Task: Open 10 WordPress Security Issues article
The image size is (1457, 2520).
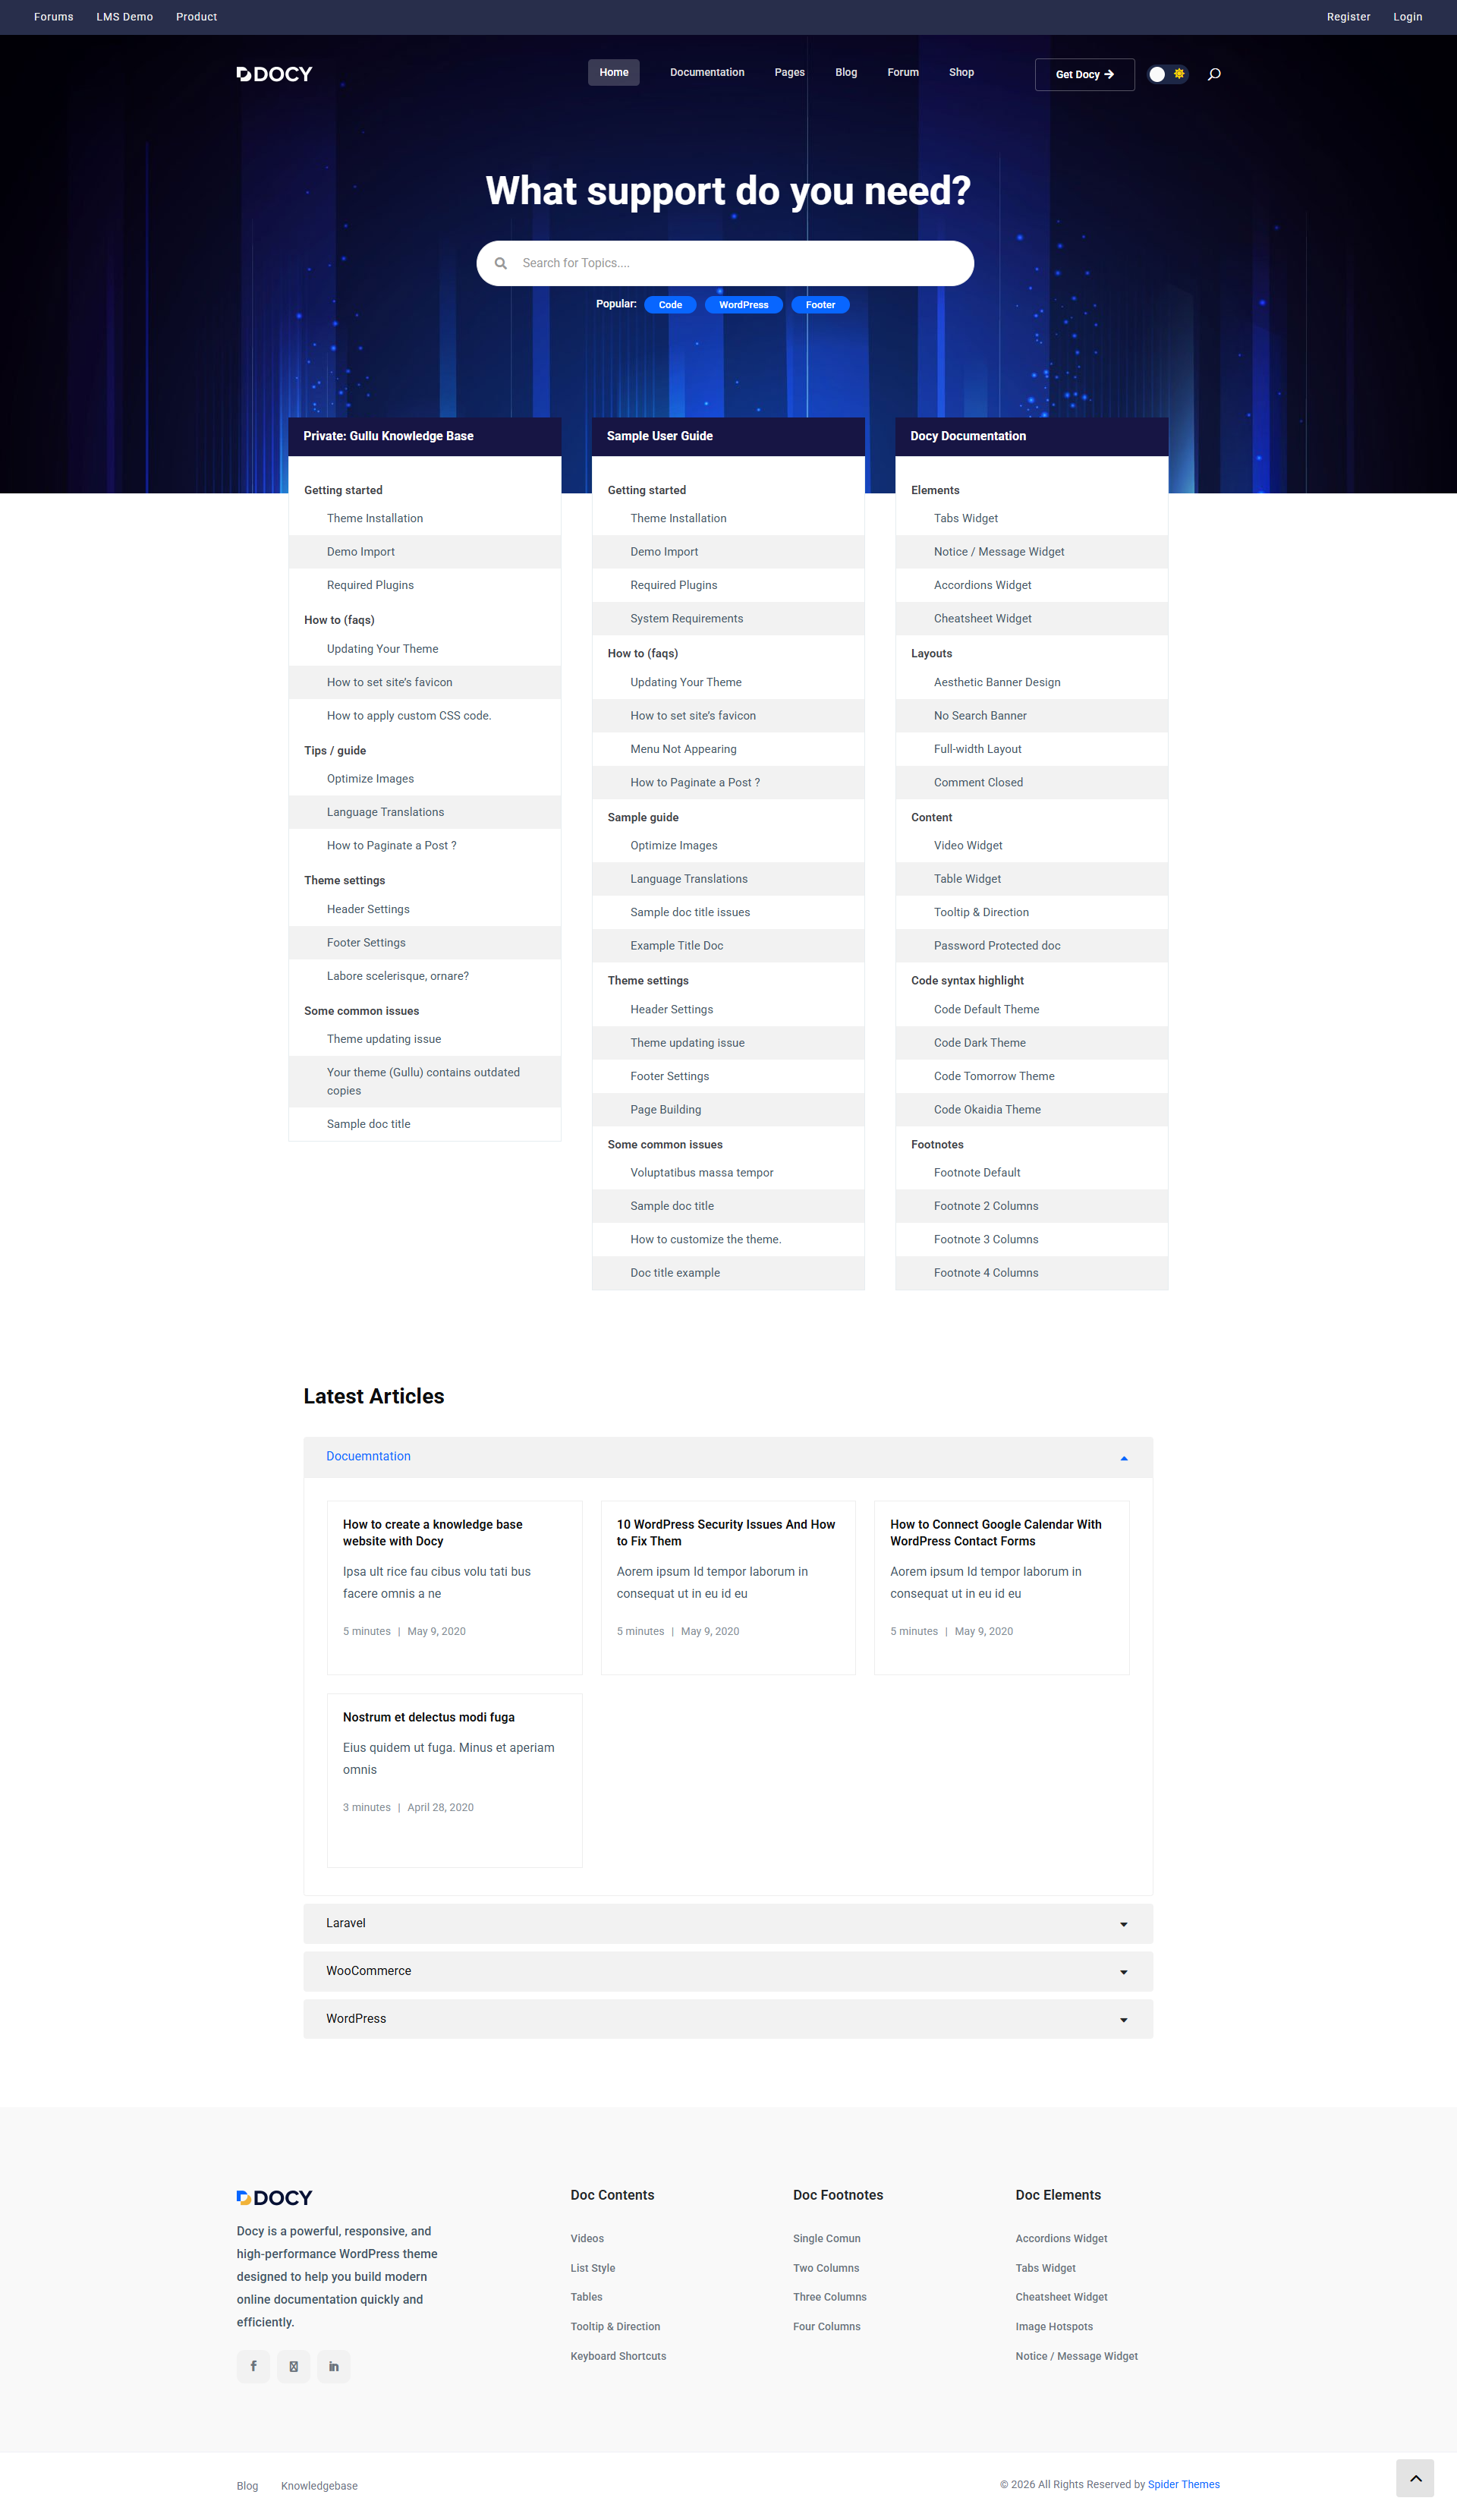Action: [726, 1533]
